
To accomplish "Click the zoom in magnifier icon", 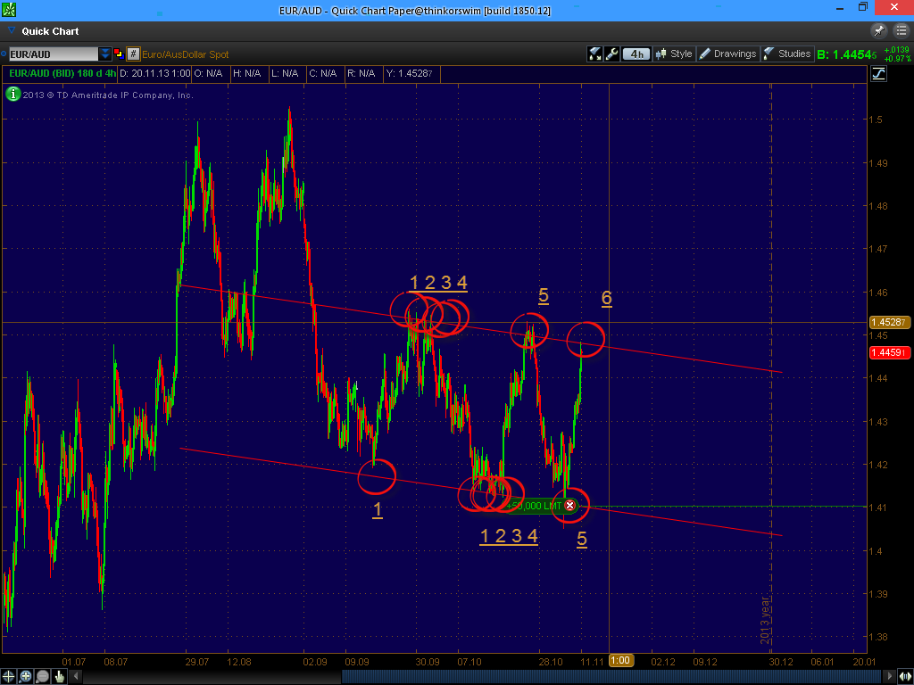I will click(25, 676).
